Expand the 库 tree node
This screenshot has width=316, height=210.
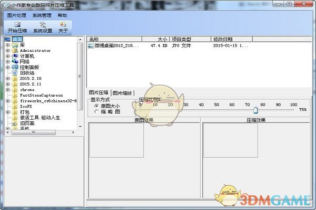[8, 45]
